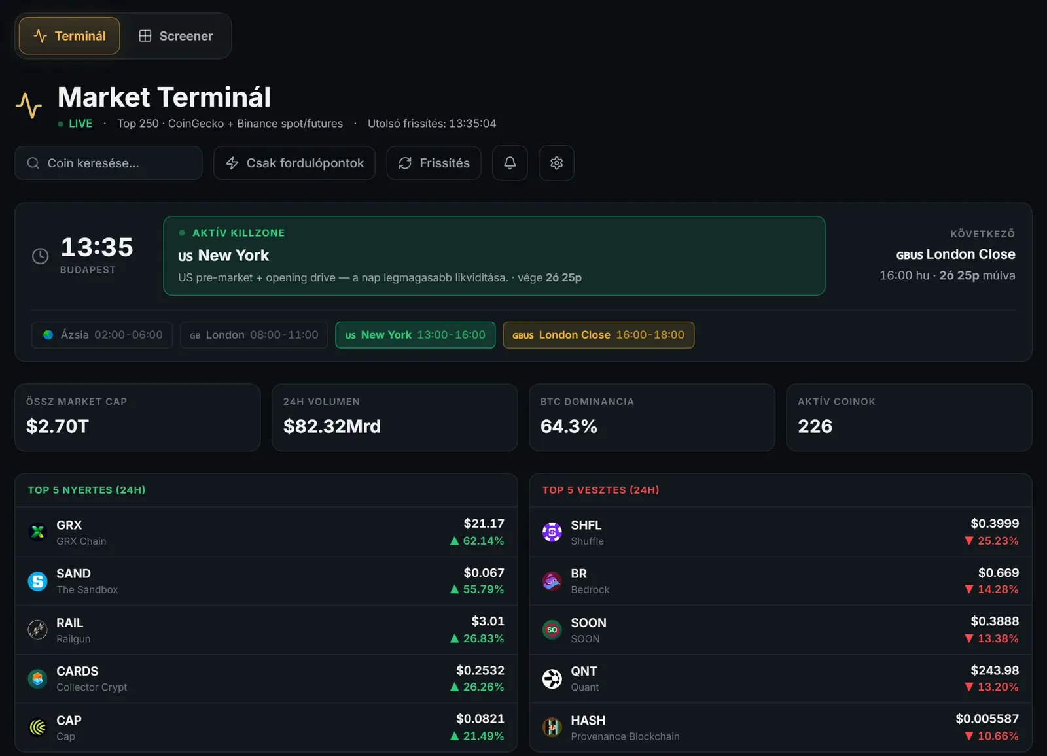Screen dimensions: 1047x756
Task: Click the CARDS ticker name
Action: [77, 671]
